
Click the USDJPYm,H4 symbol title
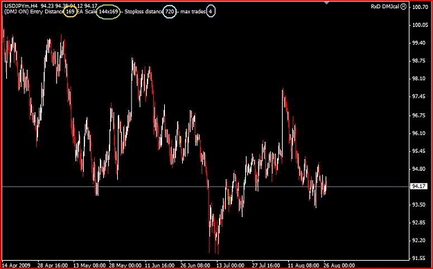(x=21, y=6)
